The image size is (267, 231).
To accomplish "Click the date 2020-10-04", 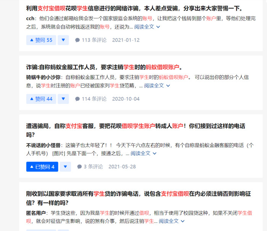I will [126, 99].
